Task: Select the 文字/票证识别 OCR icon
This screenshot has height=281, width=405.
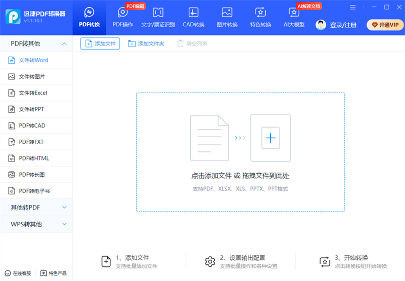Action: point(158,13)
